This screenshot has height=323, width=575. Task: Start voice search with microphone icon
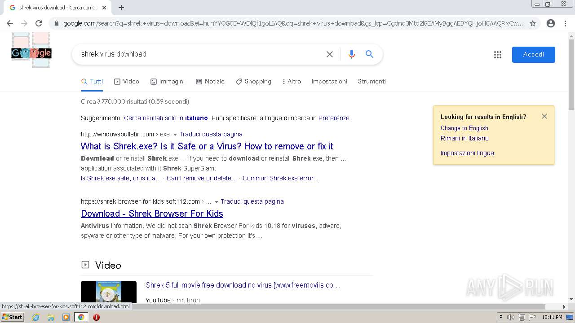[x=352, y=54]
